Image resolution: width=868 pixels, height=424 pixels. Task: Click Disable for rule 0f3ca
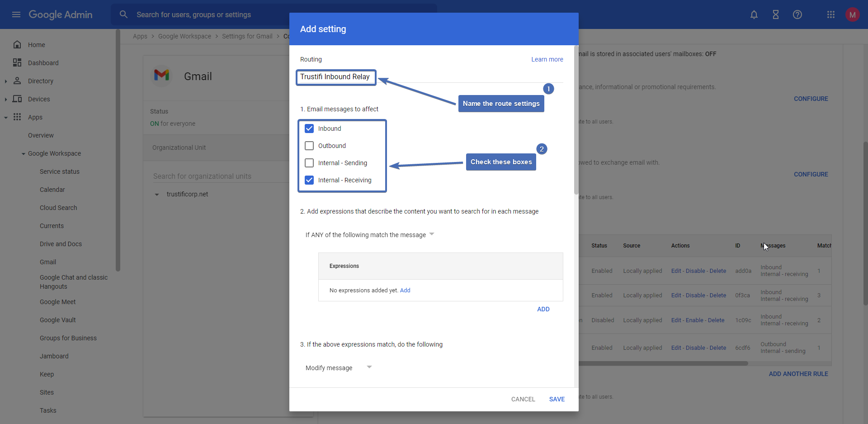click(695, 295)
